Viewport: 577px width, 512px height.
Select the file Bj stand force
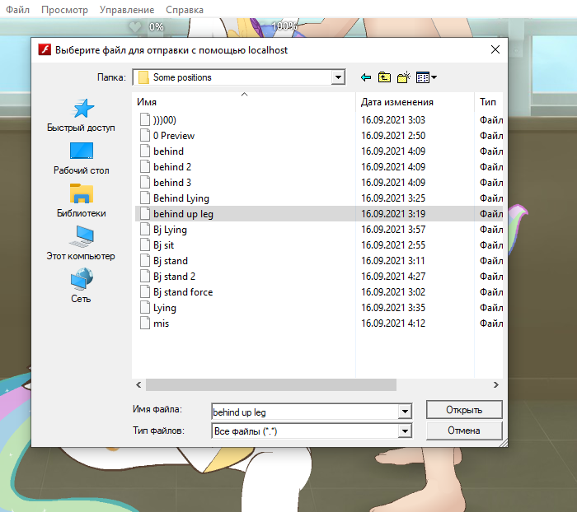click(x=182, y=292)
